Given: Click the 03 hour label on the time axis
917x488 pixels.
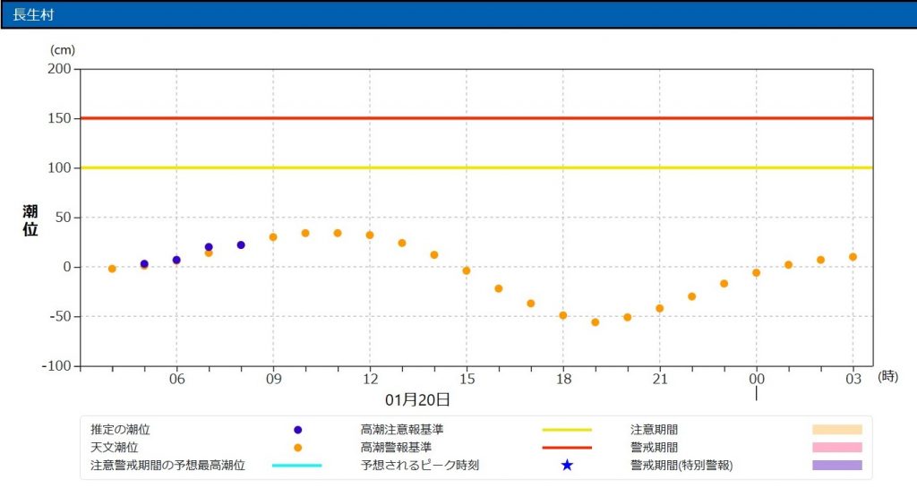Looking at the screenshot, I should click(853, 379).
